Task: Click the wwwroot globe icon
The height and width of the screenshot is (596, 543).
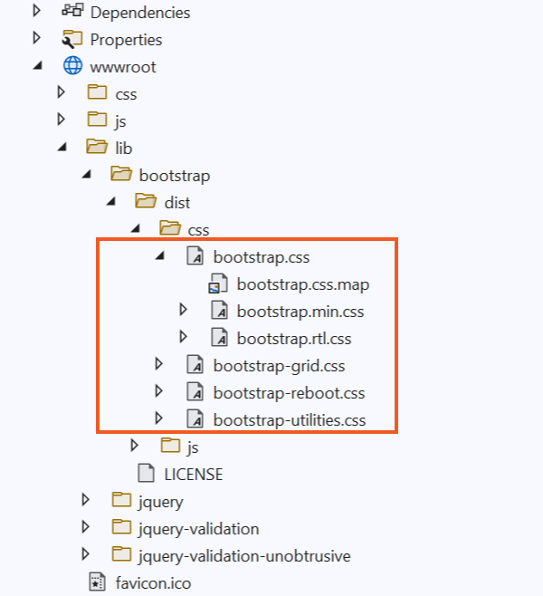Action: (72, 65)
